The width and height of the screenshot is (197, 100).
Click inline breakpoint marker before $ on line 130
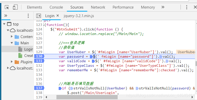pyautogui.click(x=91, y=57)
